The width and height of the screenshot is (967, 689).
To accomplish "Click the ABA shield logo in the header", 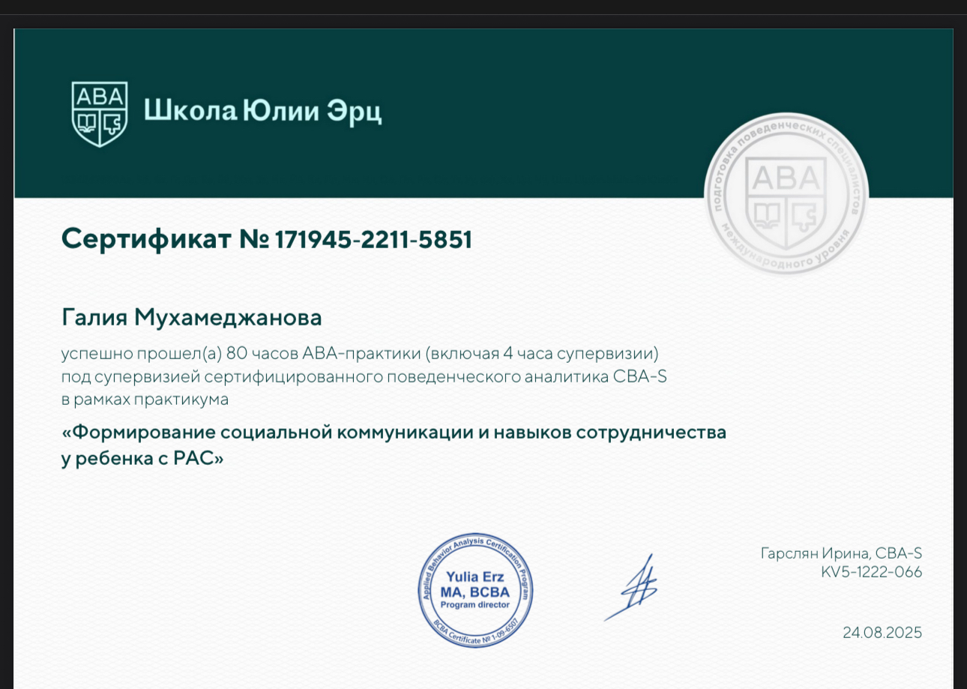I will point(98,111).
